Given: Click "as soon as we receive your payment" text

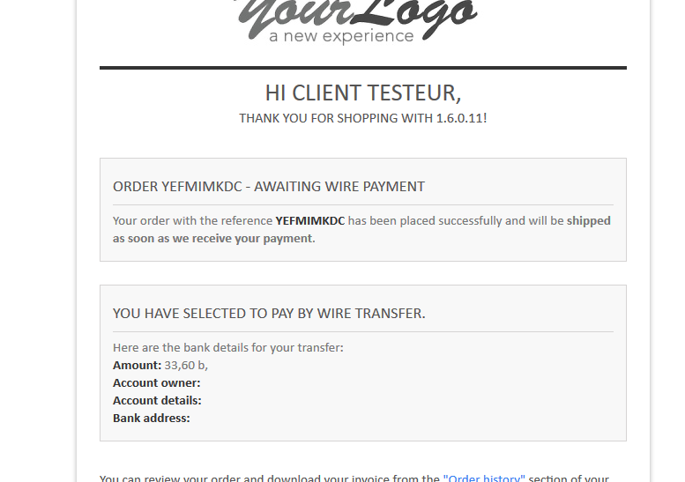Looking at the screenshot, I should tap(214, 239).
